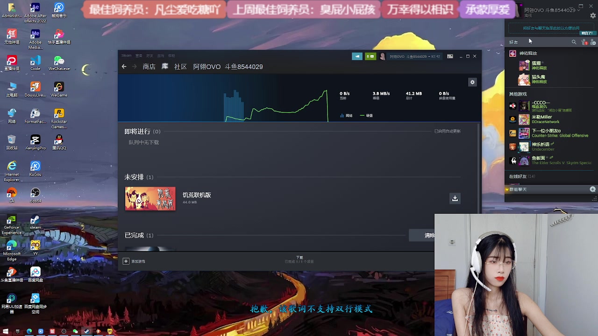Viewport: 598px width, 336px height.
Task: Select the Code desktop shortcut icon
Action: pos(35,63)
